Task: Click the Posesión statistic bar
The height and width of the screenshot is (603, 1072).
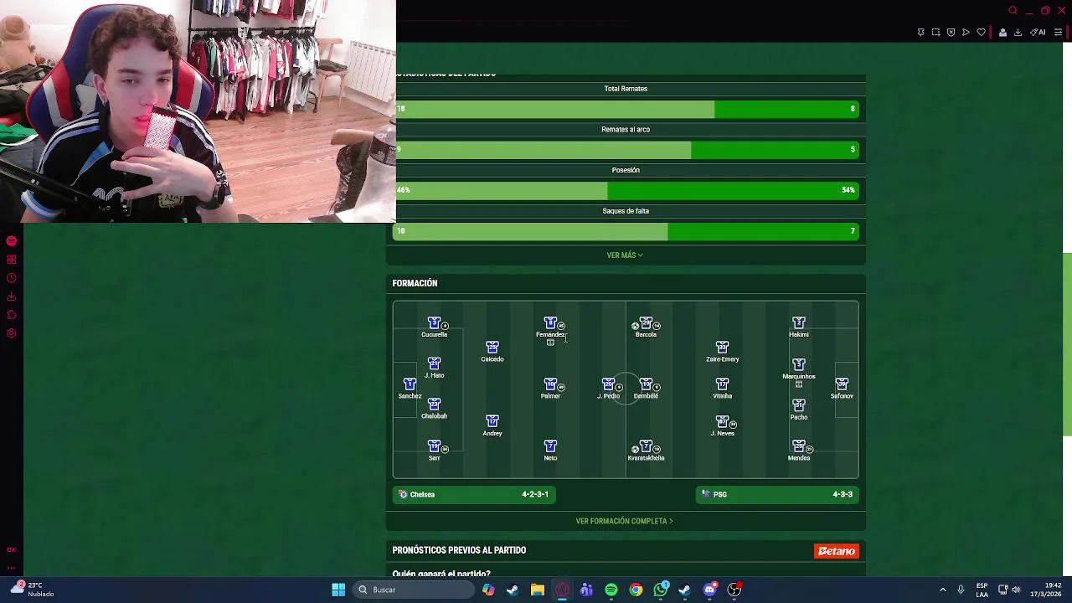Action: click(626, 190)
